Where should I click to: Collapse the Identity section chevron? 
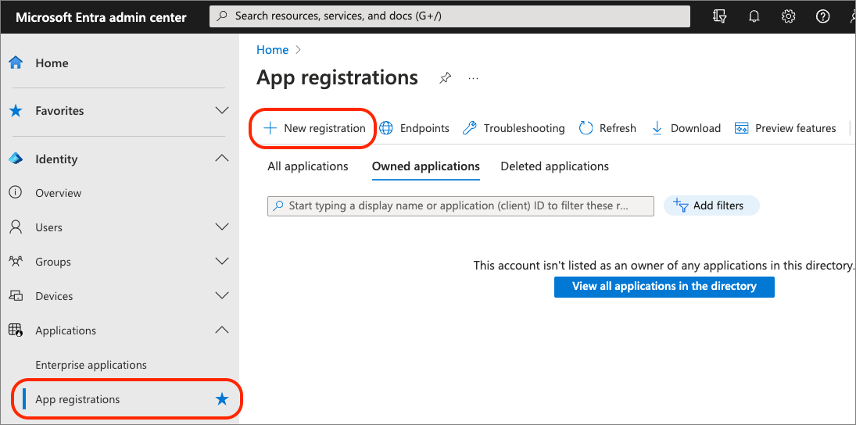pos(222,159)
